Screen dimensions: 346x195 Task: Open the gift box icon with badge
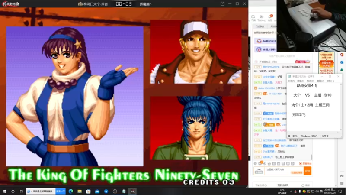point(260,163)
